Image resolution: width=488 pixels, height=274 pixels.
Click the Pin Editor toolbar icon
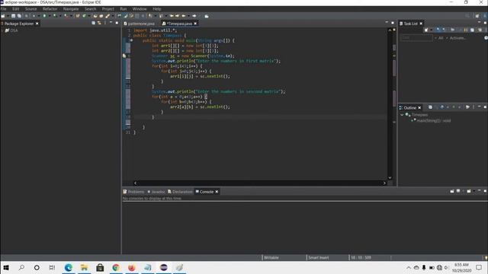click(x=207, y=16)
